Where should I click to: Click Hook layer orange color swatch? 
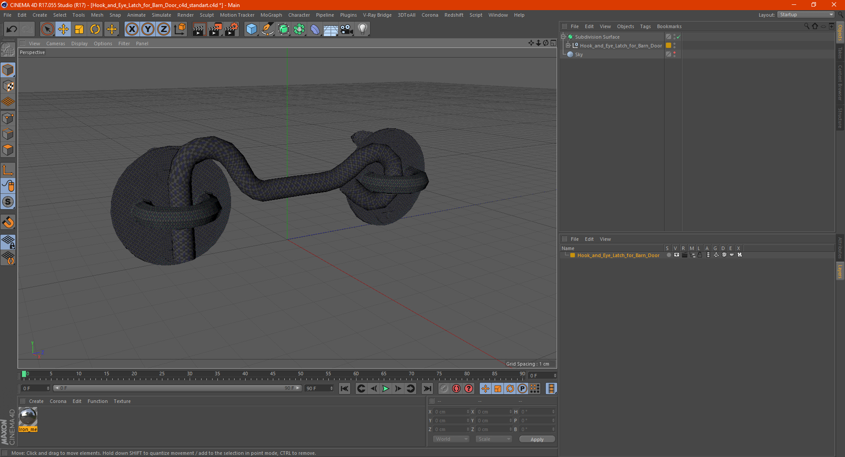(573, 255)
